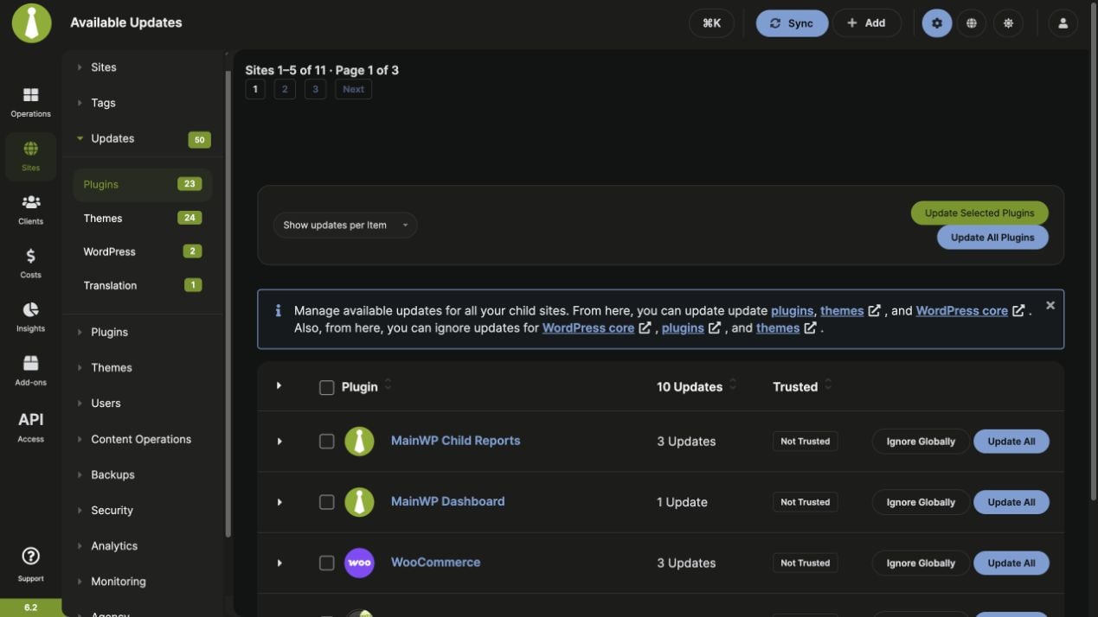Open the Add-ons sidebar section
Viewport: 1098px width, 617px height.
(x=30, y=370)
